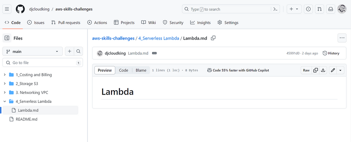Image resolution: width=351 pixels, height=142 pixels.
Task: Edit this file with pencil icon
Action: click(x=333, y=70)
